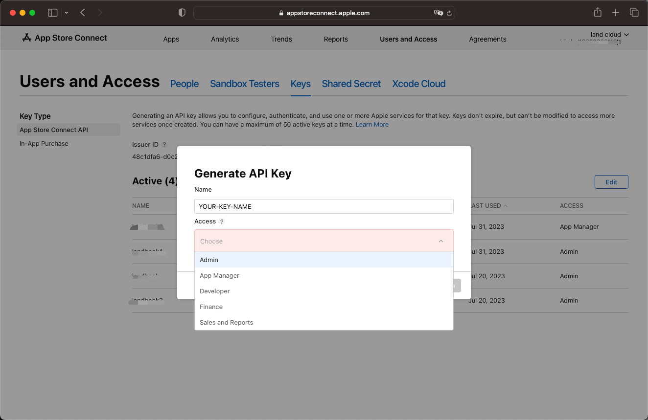Switch to the People tab
The height and width of the screenshot is (420, 648).
pyautogui.click(x=185, y=84)
